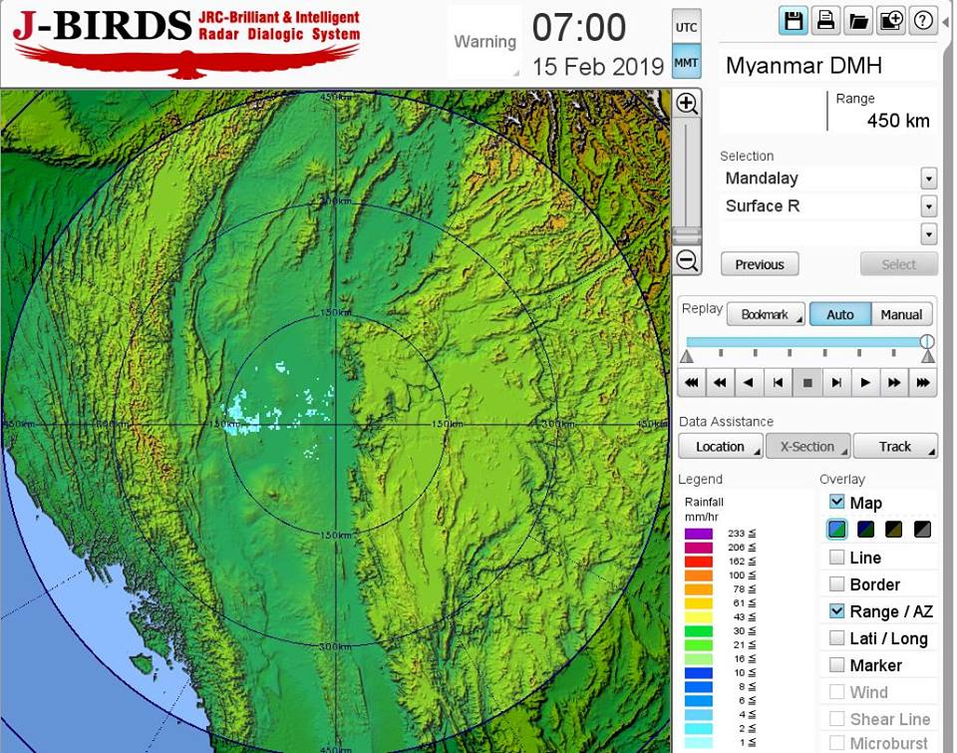
Task: Open the folder icon in the toolbar
Action: tap(857, 20)
